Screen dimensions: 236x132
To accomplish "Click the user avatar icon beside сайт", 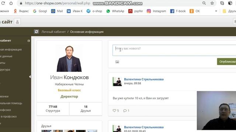I will point(17,22).
